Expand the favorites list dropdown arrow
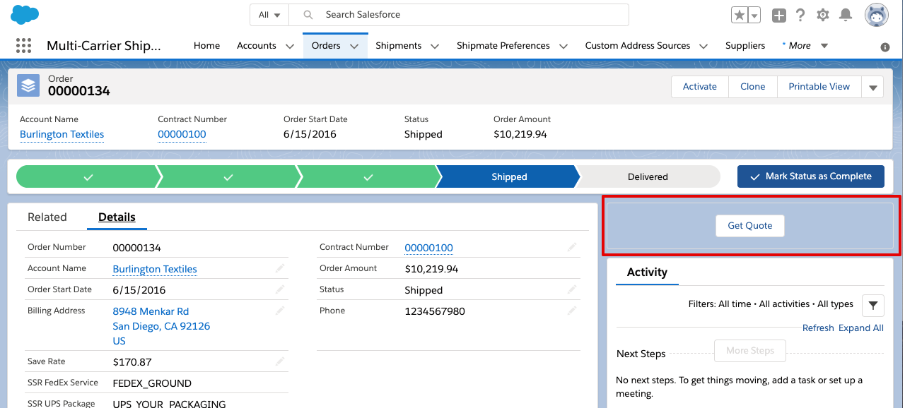905x408 pixels. coord(754,15)
